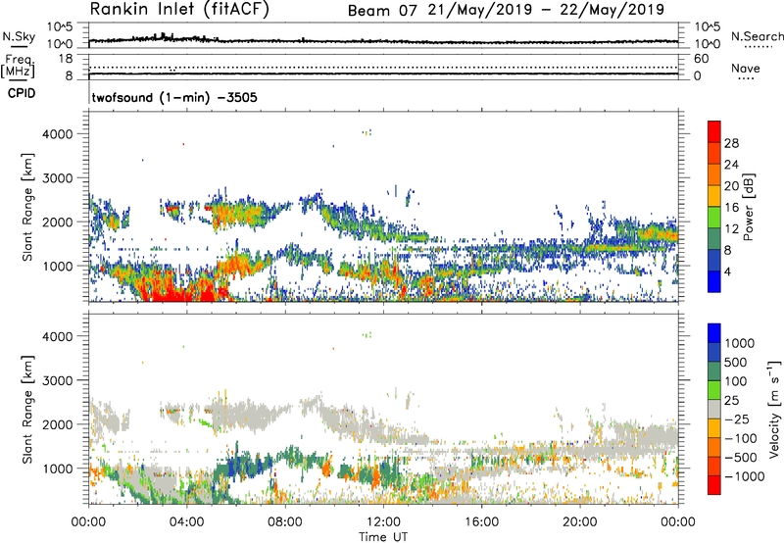Screen dimensions: 784x543
Task: Click the '16:00' time axis tick
Action: click(x=481, y=522)
